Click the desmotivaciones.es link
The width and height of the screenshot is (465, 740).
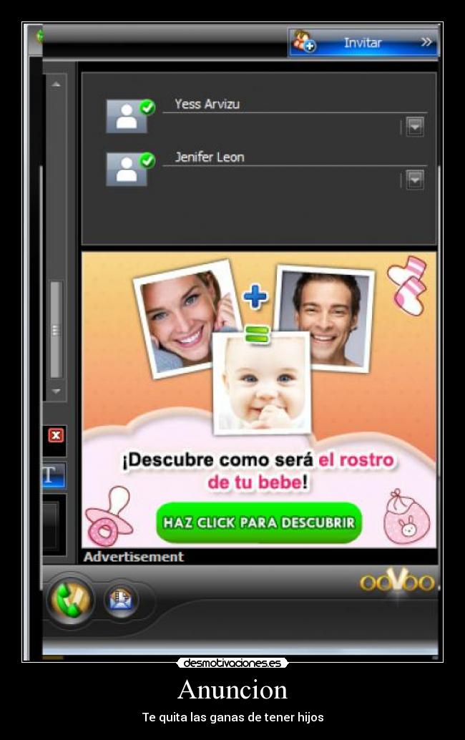click(232, 663)
